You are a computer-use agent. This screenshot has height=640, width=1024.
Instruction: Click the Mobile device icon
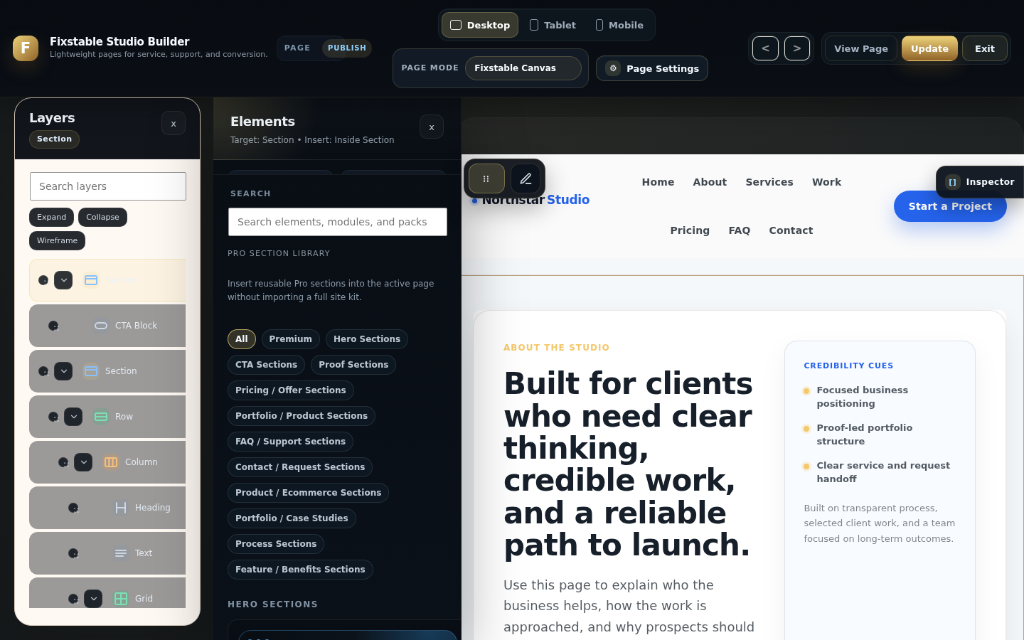click(x=599, y=25)
